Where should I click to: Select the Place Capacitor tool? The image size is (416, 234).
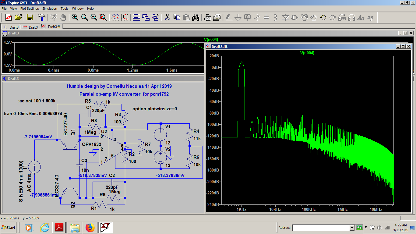click(x=266, y=17)
